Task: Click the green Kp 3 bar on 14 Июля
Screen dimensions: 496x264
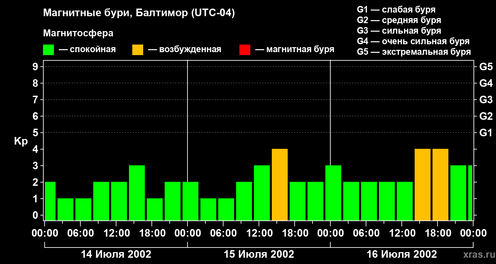Action: coord(137,193)
